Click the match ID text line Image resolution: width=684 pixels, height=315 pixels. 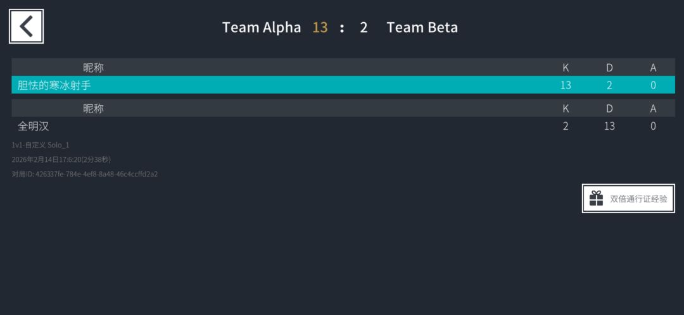pos(84,174)
